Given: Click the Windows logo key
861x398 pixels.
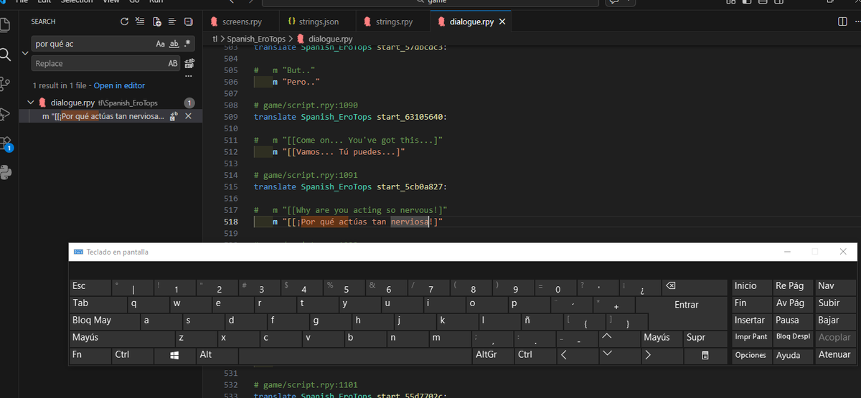Looking at the screenshot, I should tap(174, 355).
